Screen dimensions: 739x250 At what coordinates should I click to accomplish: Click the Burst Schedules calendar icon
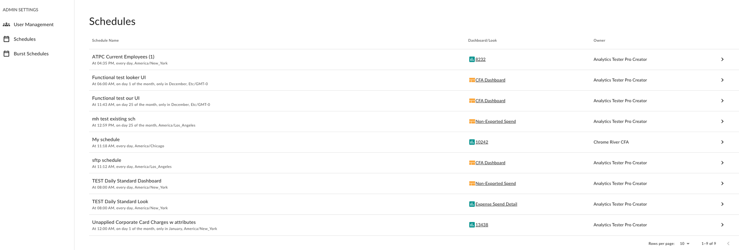click(x=6, y=53)
